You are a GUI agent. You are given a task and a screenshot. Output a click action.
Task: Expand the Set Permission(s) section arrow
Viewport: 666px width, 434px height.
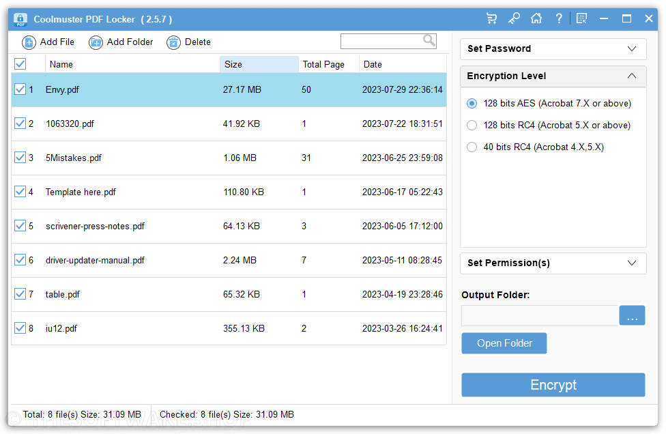point(632,263)
